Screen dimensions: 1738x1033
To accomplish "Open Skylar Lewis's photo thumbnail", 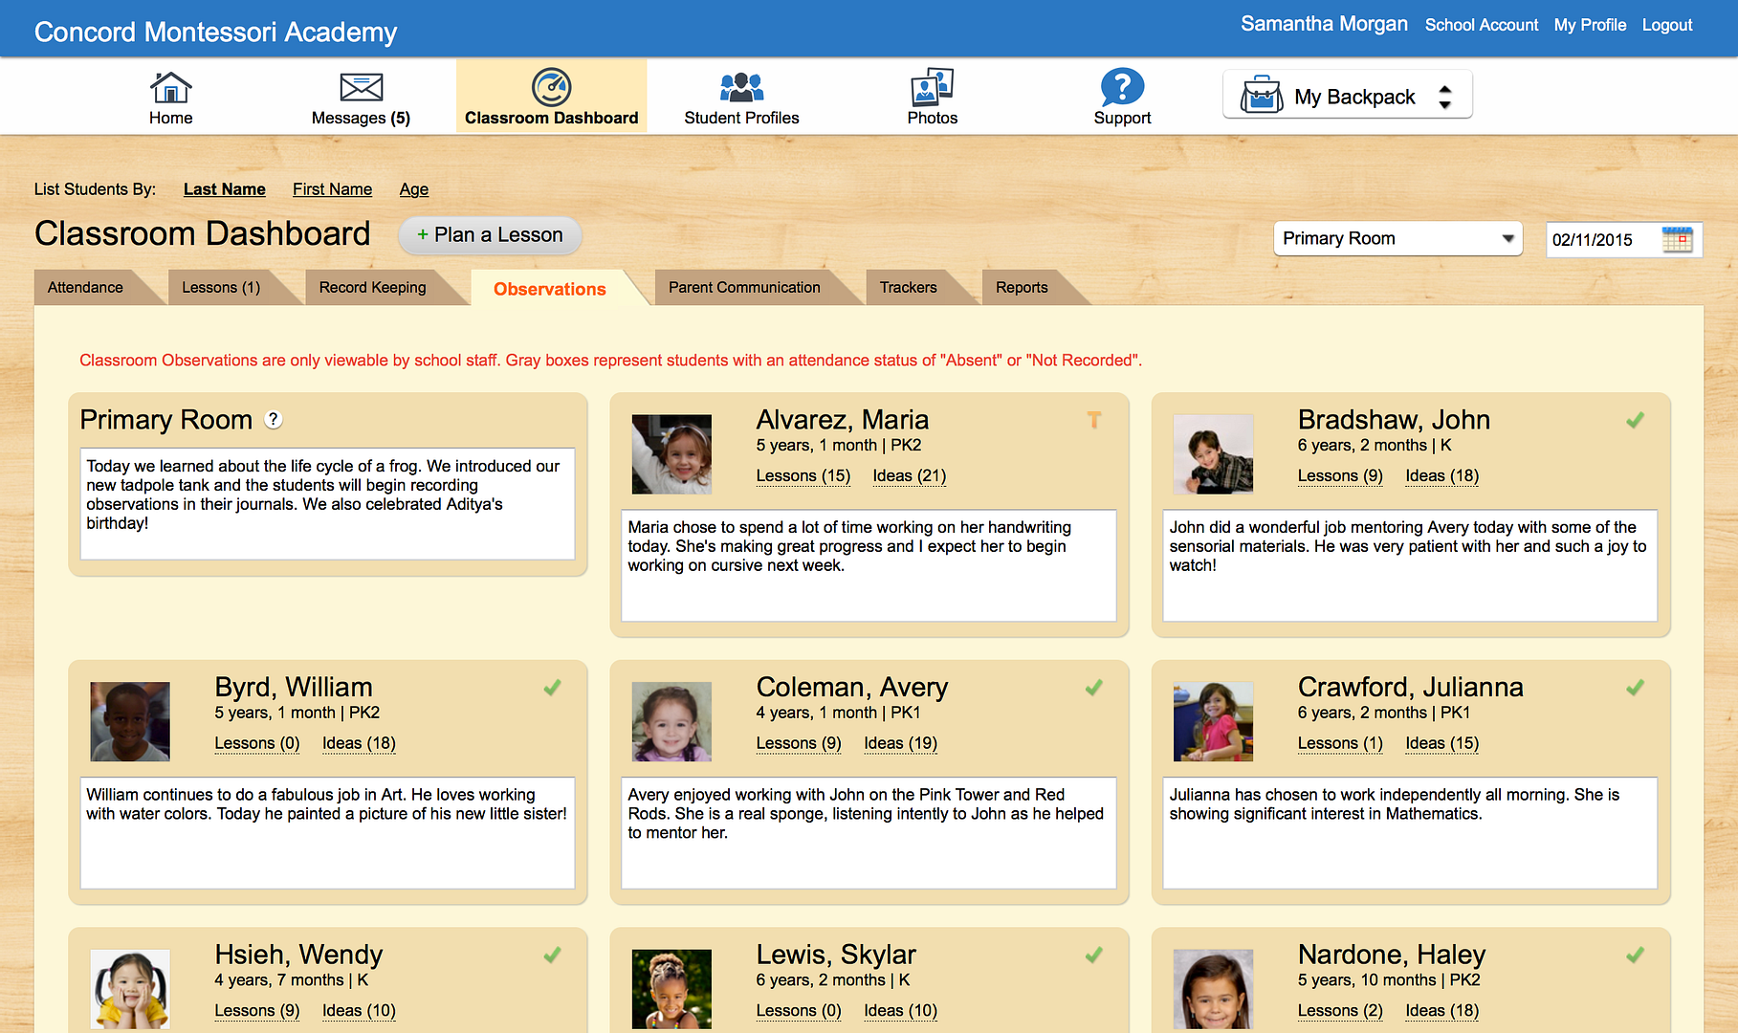I will pos(671,989).
